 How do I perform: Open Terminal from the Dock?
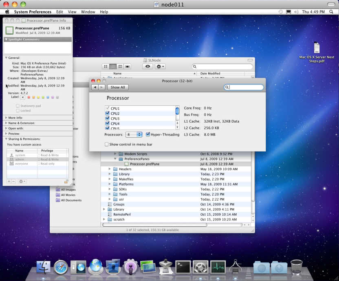pyautogui.click(x=183, y=267)
